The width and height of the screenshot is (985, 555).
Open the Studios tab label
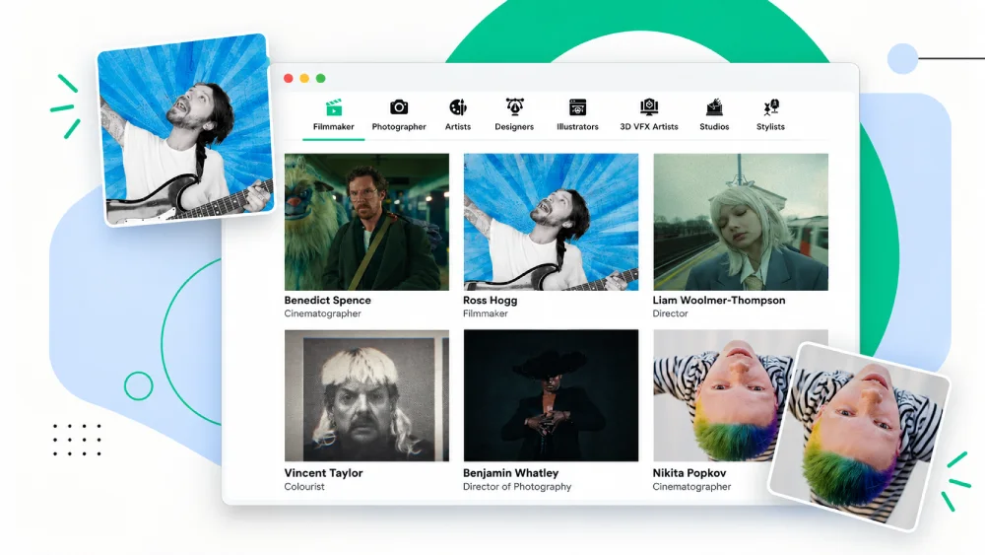[714, 127]
